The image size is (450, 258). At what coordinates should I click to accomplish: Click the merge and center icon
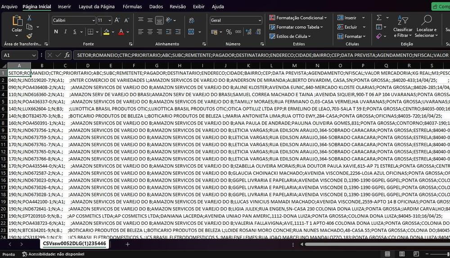tap(191, 31)
